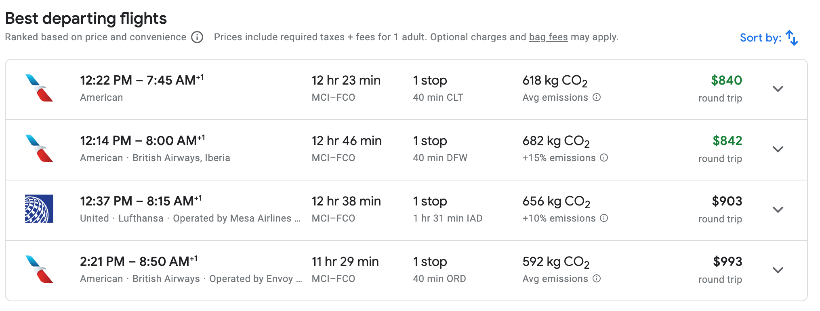Image resolution: width=820 pixels, height=311 pixels.
Task: Click the $903 round trip price
Action: tap(727, 201)
